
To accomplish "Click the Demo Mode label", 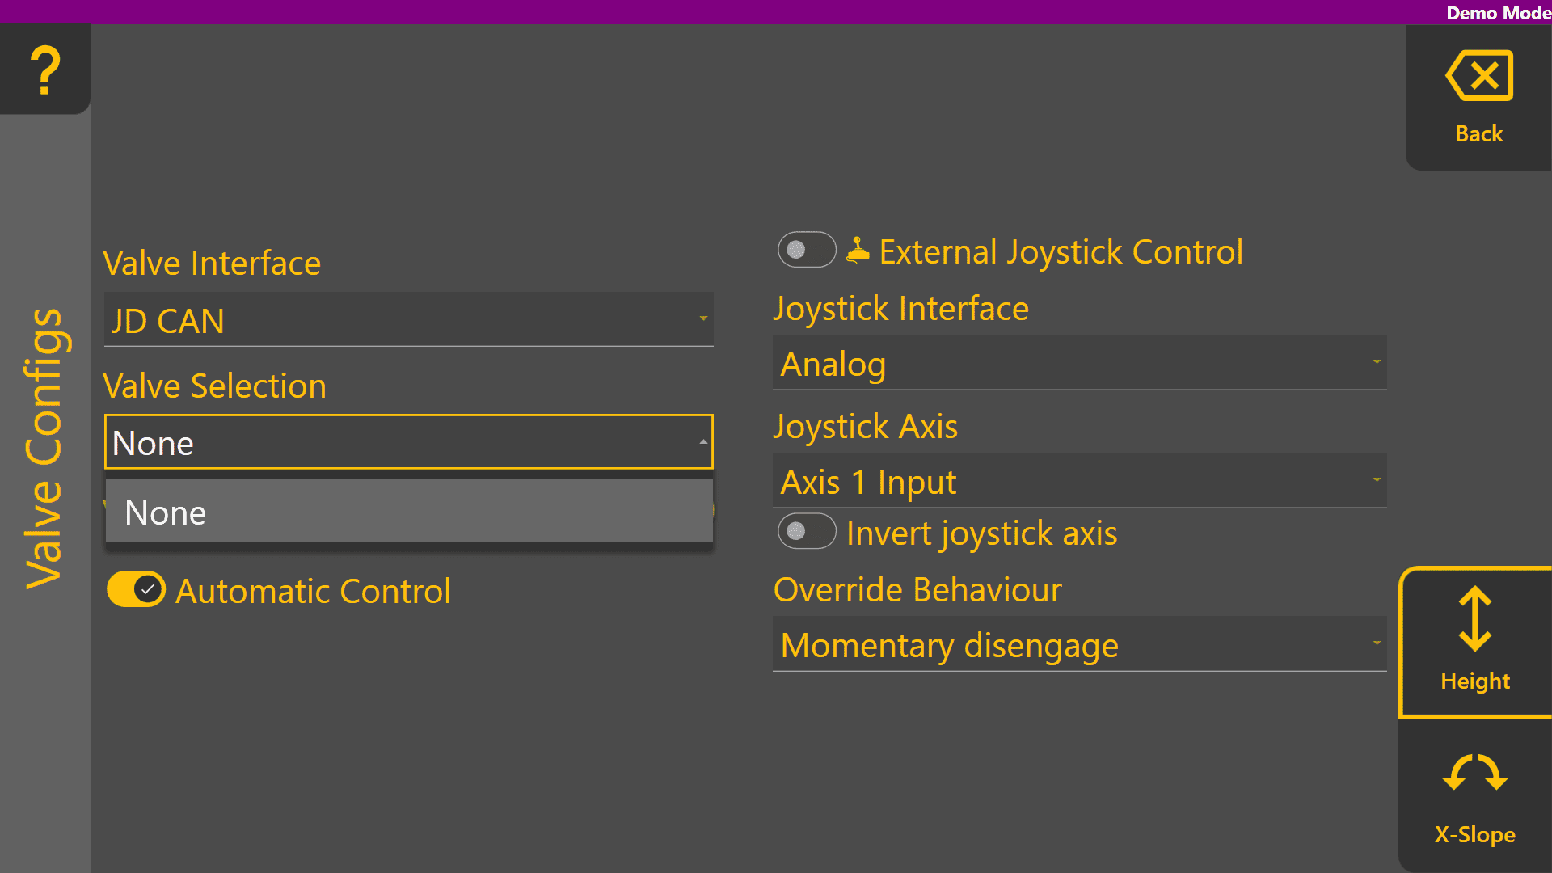I will point(1497,12).
